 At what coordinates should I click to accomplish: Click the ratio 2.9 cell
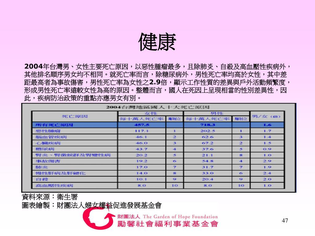267,161
